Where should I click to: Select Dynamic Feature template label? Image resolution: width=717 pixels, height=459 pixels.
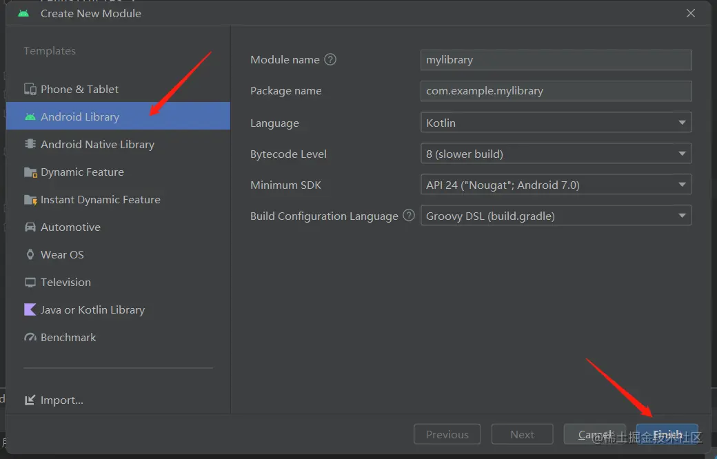coord(82,172)
